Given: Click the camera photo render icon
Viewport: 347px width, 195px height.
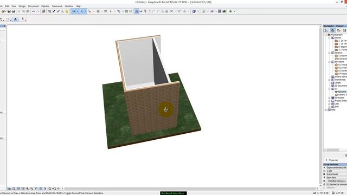Looking at the screenshot, I should click(x=224, y=11).
